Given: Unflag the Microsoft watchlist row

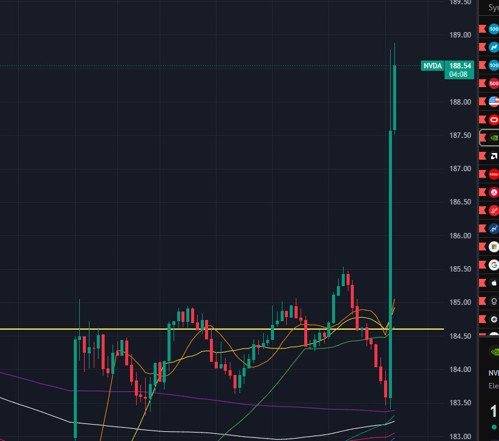Looking at the screenshot, I should [483, 247].
